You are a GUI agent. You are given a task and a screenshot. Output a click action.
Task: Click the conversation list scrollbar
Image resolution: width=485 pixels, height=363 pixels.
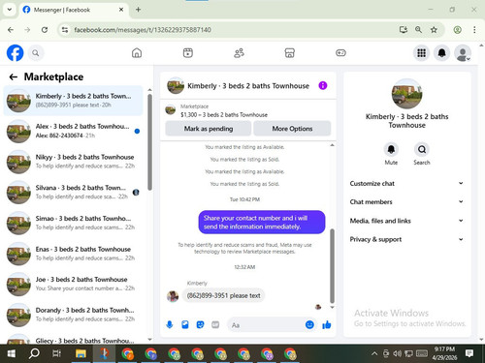(x=149, y=142)
